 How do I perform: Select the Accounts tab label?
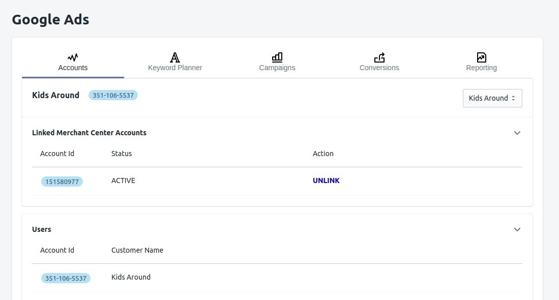click(73, 68)
